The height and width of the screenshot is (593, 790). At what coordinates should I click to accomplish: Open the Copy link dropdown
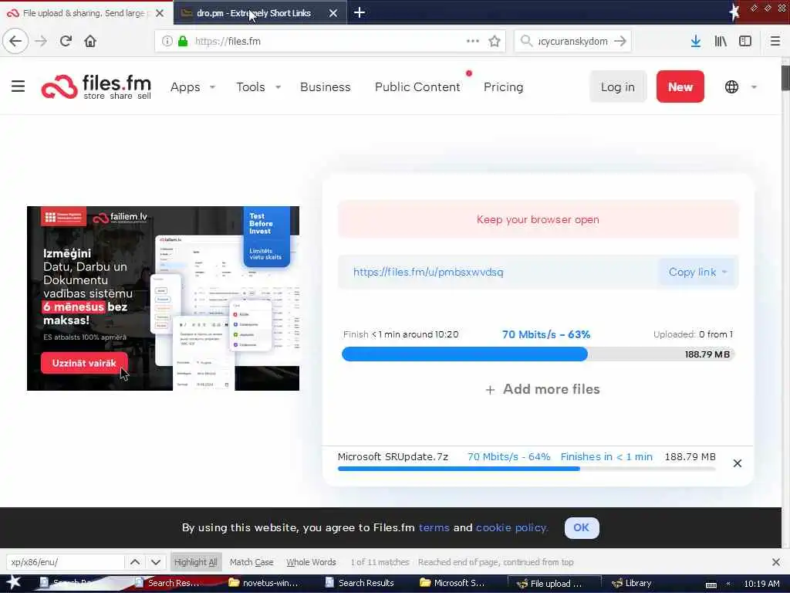coord(697,272)
